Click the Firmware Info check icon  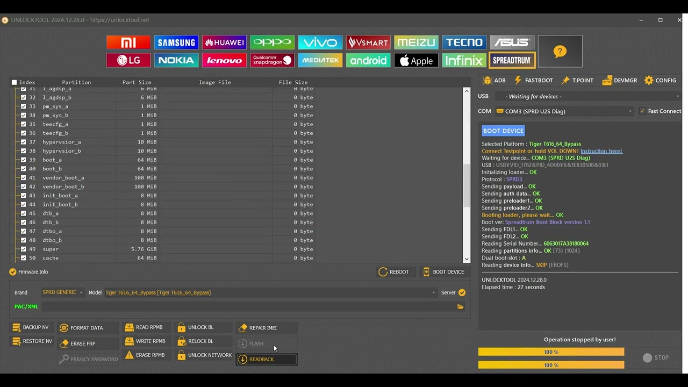[x=13, y=272]
